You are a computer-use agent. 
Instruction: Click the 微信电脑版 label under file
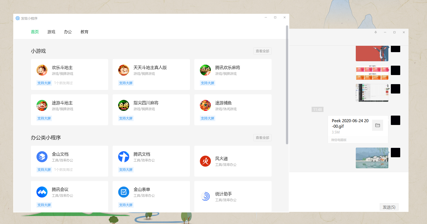coord(339,140)
